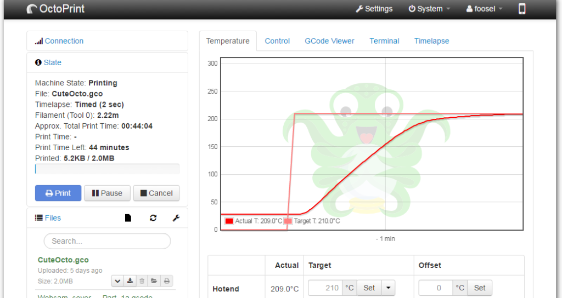Collapse the Files panel header

coord(48,218)
